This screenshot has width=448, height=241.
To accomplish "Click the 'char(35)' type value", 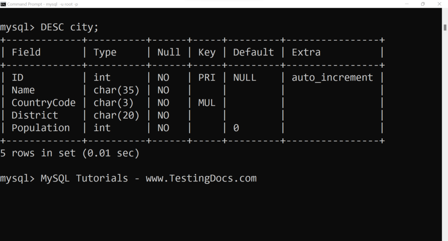I will tap(116, 91).
